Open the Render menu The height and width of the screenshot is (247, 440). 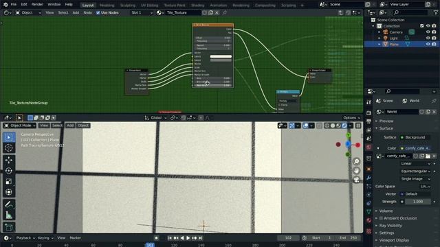pos(37,5)
